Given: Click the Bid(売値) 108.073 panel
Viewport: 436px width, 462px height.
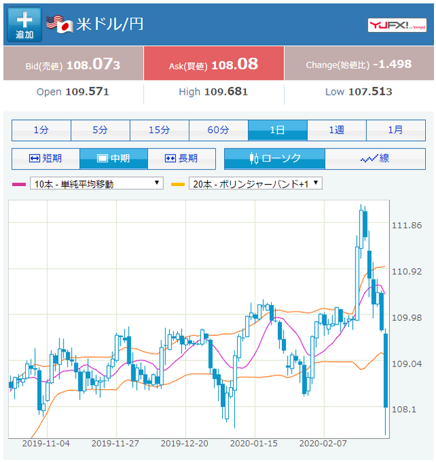Looking at the screenshot, I should [x=73, y=63].
